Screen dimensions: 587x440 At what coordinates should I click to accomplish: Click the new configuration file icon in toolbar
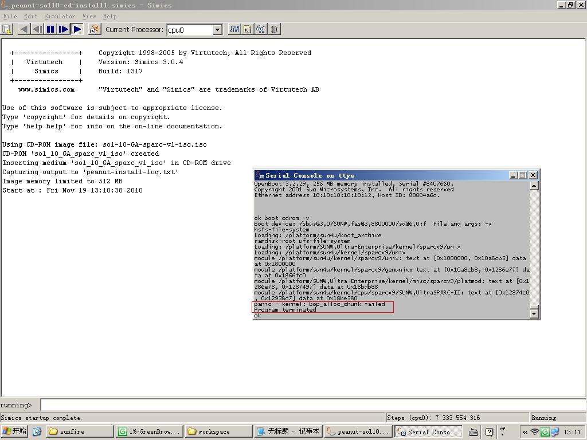click(x=7, y=29)
